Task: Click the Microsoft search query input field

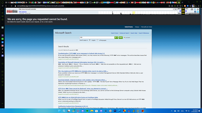Action: point(97,37)
